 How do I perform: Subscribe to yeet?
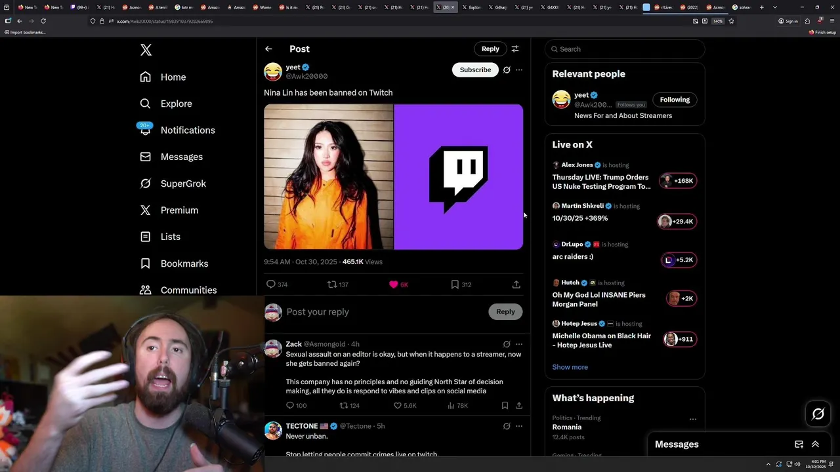pyautogui.click(x=475, y=70)
